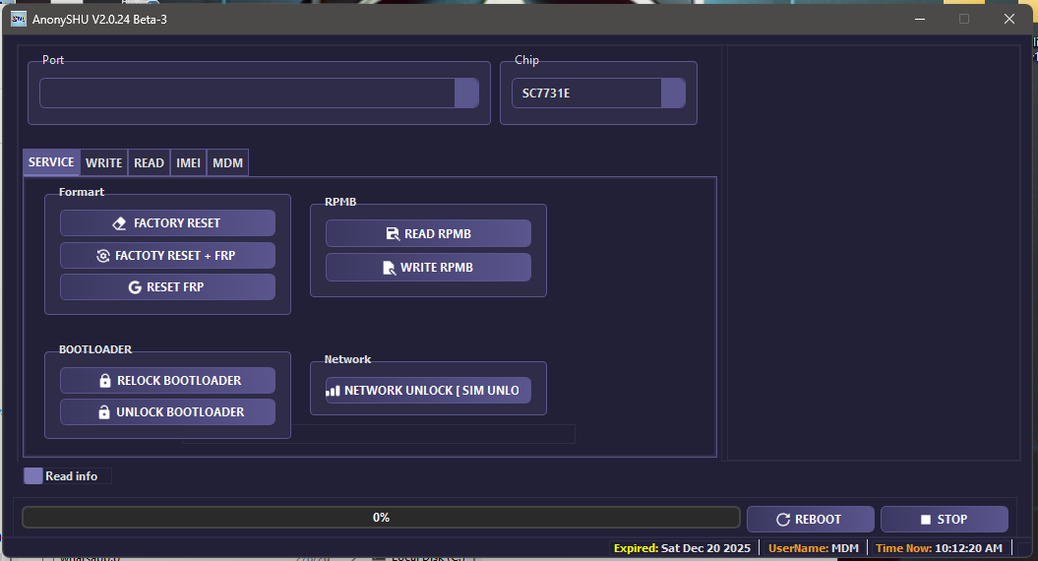
Task: Click the refresh icon on Reboot button
Action: click(x=783, y=520)
